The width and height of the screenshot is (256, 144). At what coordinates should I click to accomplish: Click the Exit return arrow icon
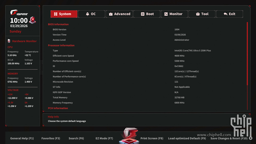(x=225, y=14)
